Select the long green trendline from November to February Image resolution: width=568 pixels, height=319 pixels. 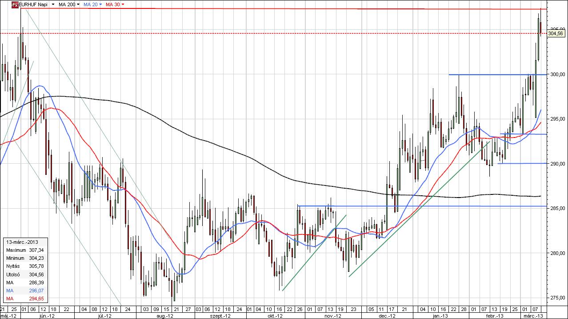(x=420, y=209)
